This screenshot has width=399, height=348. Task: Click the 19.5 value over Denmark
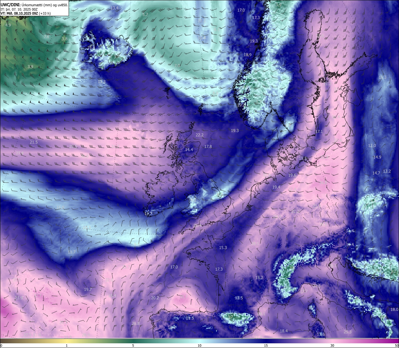[303, 159]
